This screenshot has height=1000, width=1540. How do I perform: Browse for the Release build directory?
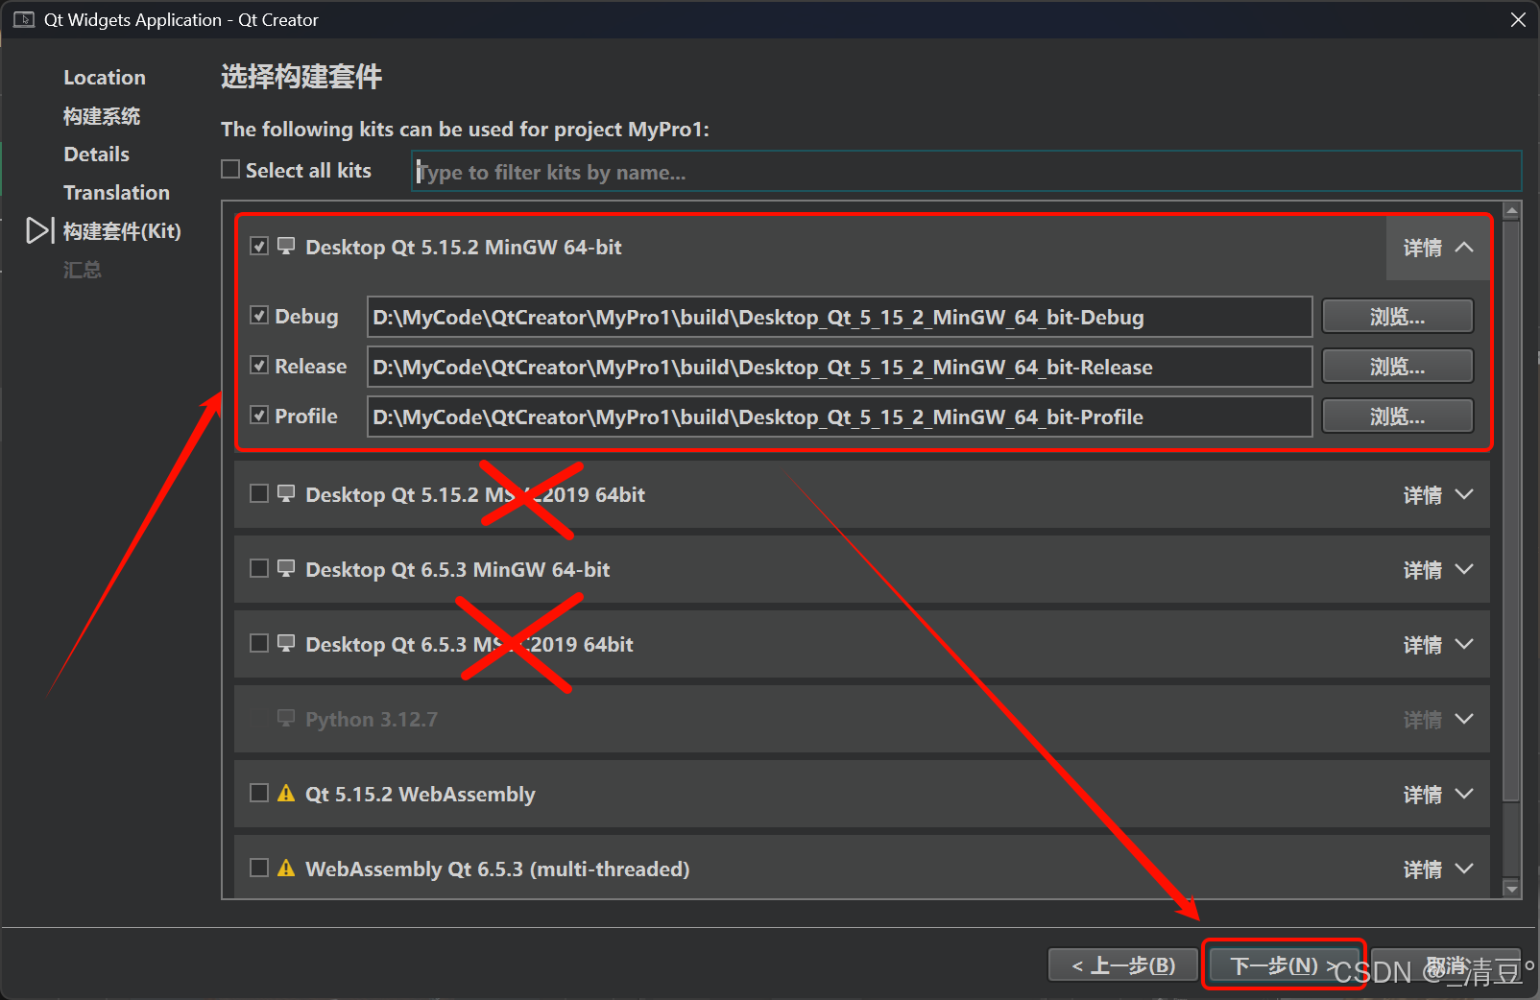pyautogui.click(x=1397, y=367)
